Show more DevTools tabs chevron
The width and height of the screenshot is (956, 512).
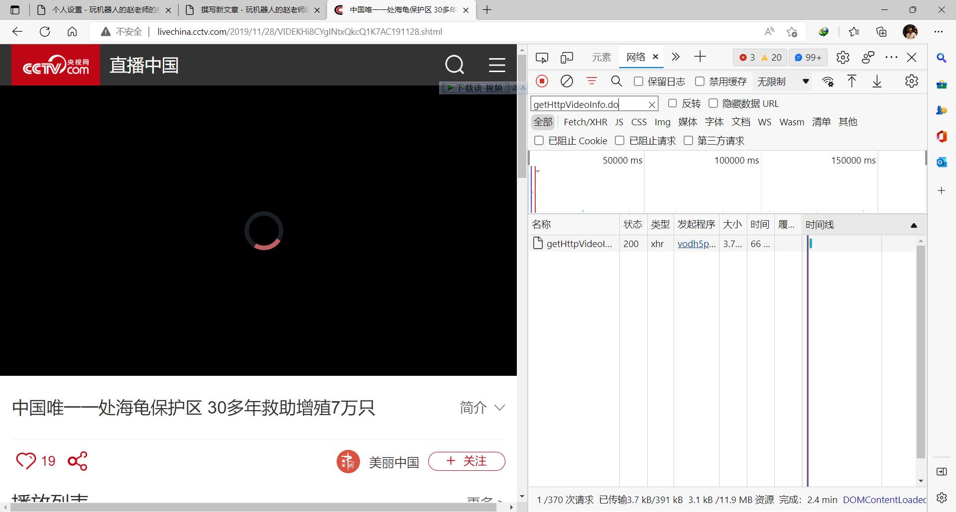676,57
